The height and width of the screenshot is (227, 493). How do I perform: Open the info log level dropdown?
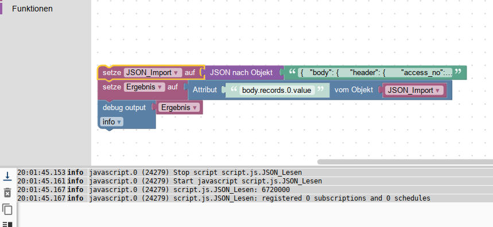[x=111, y=122]
